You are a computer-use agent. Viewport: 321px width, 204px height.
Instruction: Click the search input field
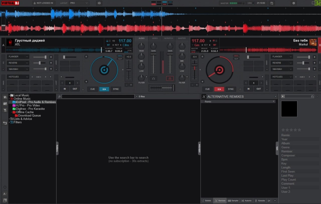pos(98,96)
